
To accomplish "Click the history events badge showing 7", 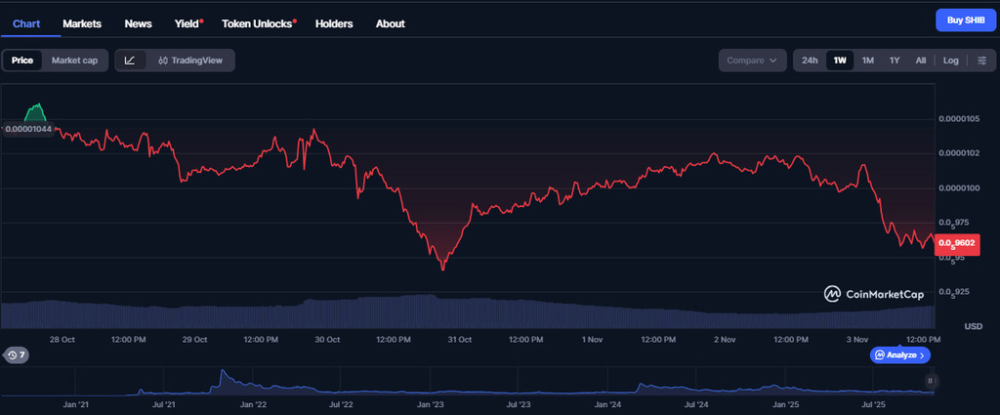I will tap(17, 355).
